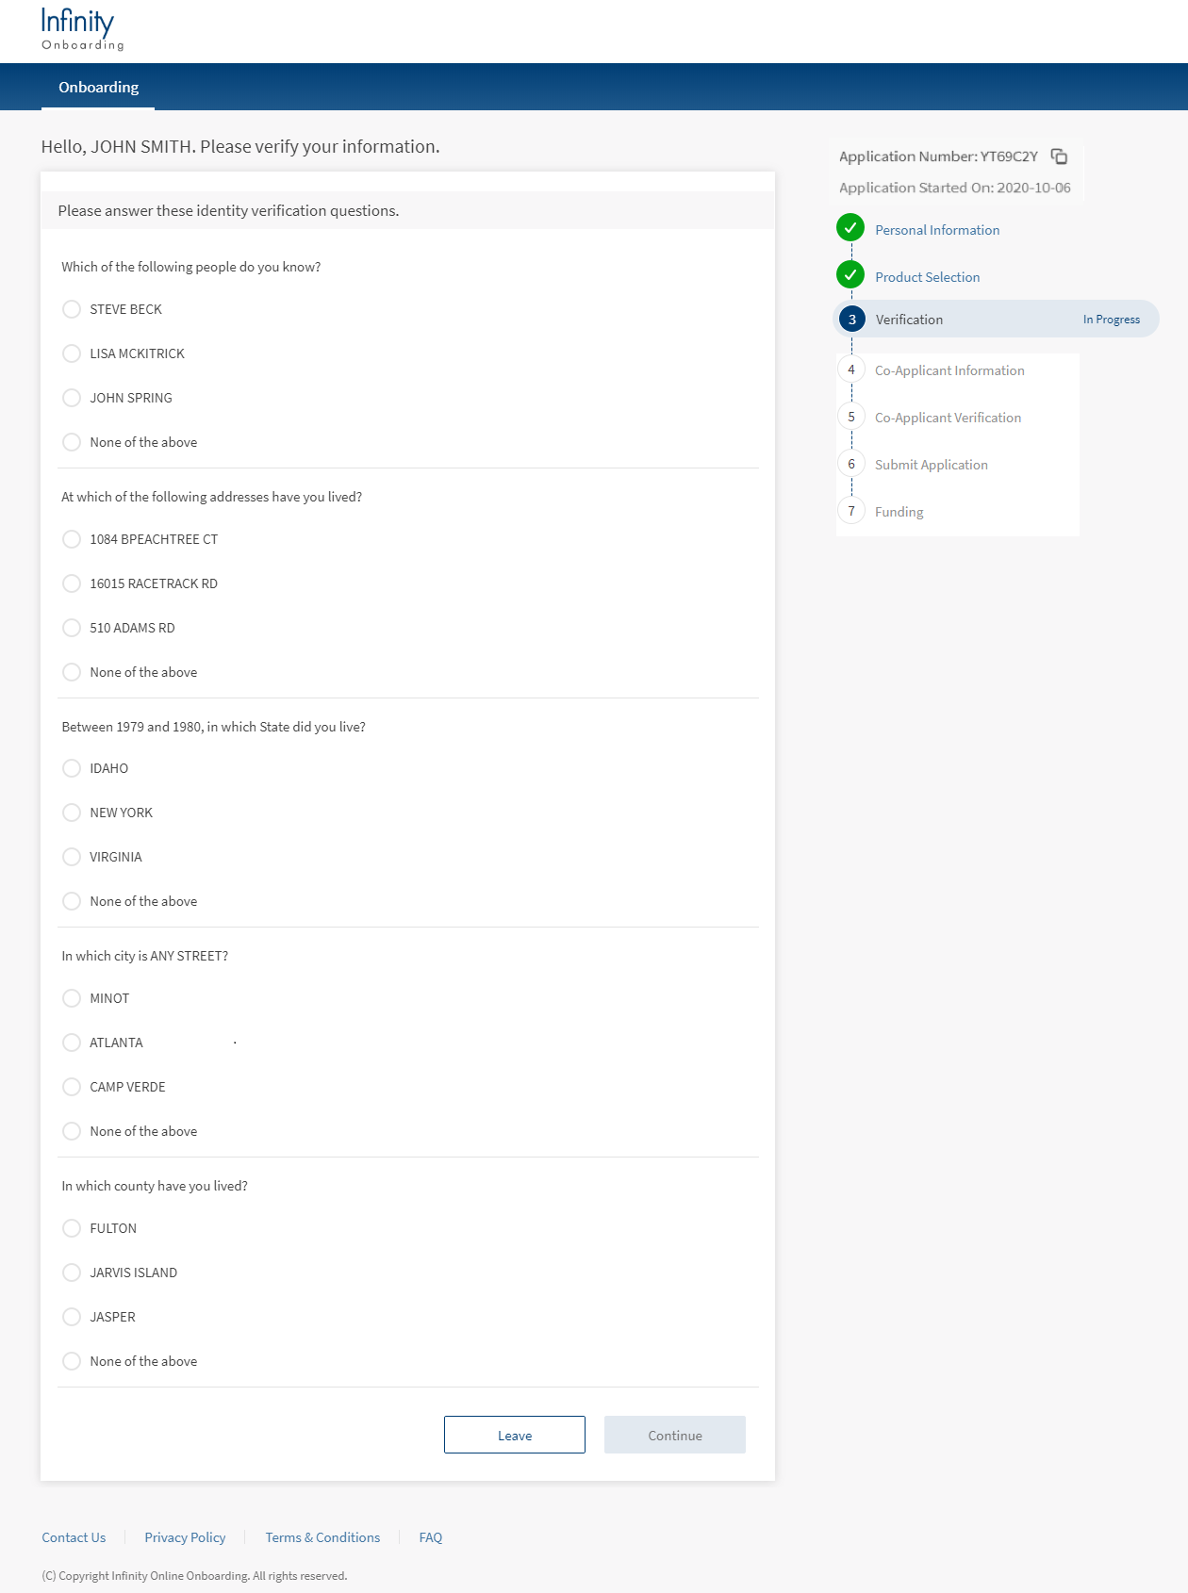1188x1593 pixels.
Task: Click the step 7 Funding circle
Action: (851, 511)
